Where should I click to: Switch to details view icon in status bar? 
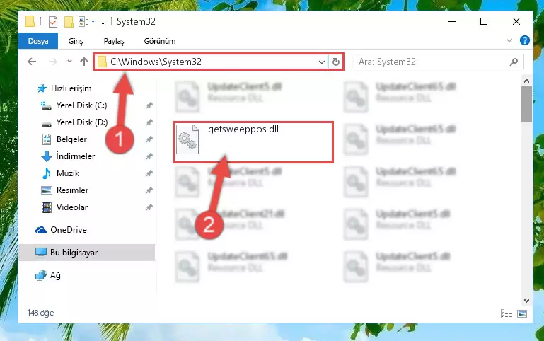click(507, 313)
